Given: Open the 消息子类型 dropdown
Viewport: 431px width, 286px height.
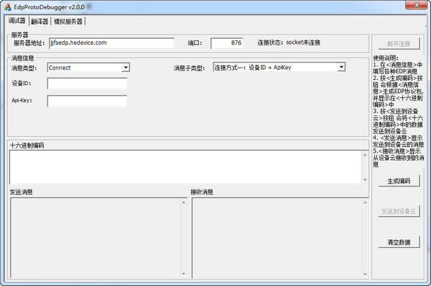Looking at the screenshot, I should click(279, 68).
